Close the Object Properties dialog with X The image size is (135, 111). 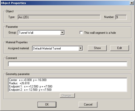(132, 3)
